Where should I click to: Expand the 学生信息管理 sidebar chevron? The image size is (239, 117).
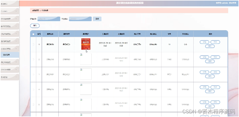pos(16,19)
